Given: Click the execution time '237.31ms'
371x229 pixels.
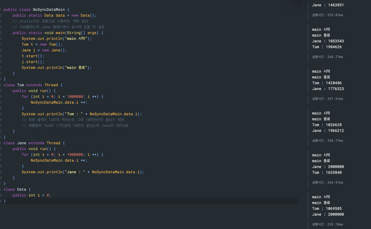Looking at the screenshot, I should tap(335, 99).
